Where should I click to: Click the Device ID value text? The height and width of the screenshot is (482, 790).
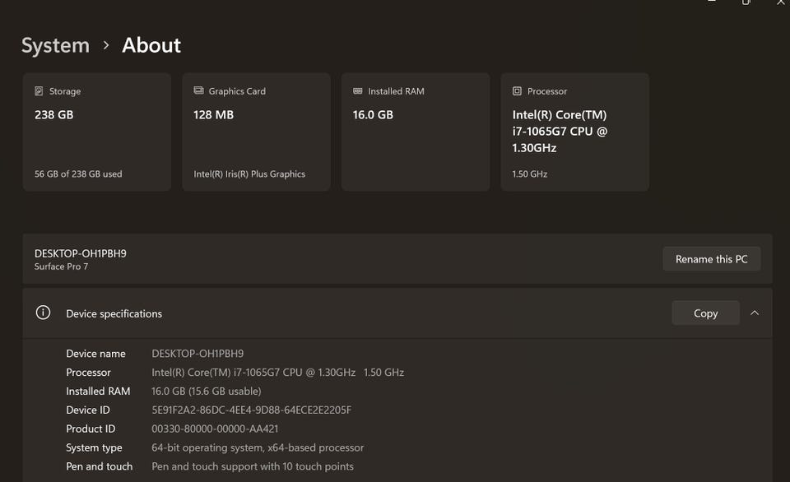click(252, 410)
